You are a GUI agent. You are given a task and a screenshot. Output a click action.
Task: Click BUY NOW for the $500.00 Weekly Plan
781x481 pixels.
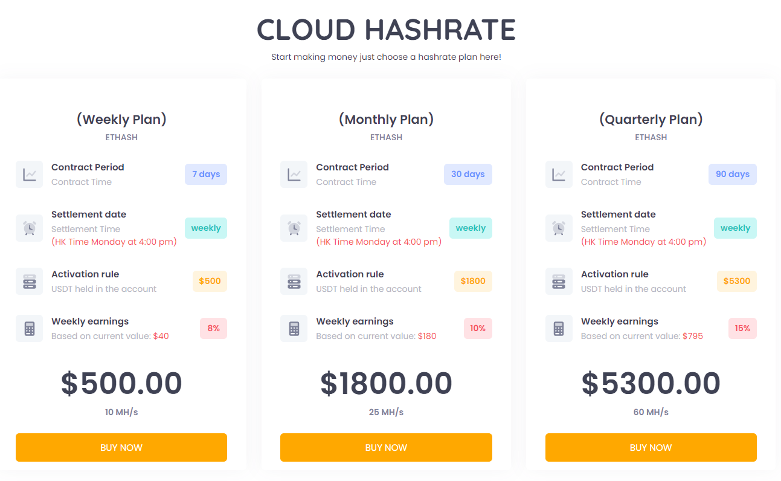(x=121, y=447)
